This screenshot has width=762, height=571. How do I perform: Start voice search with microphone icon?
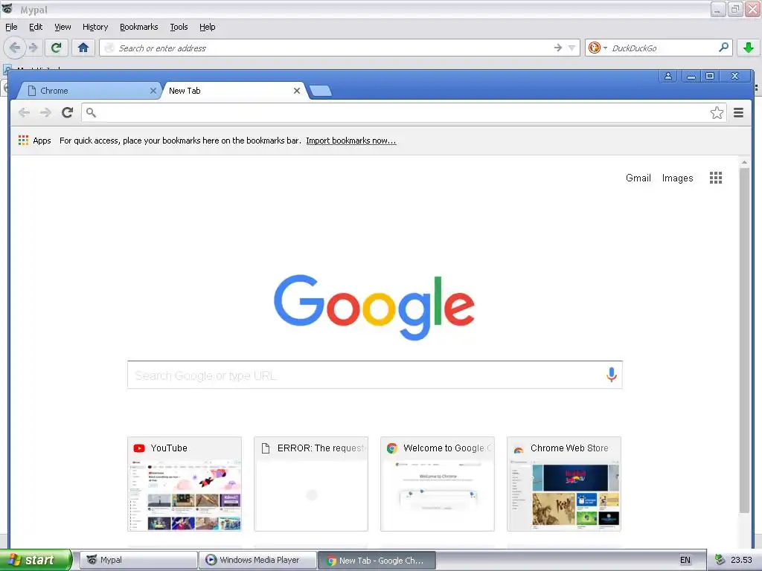[x=612, y=375]
